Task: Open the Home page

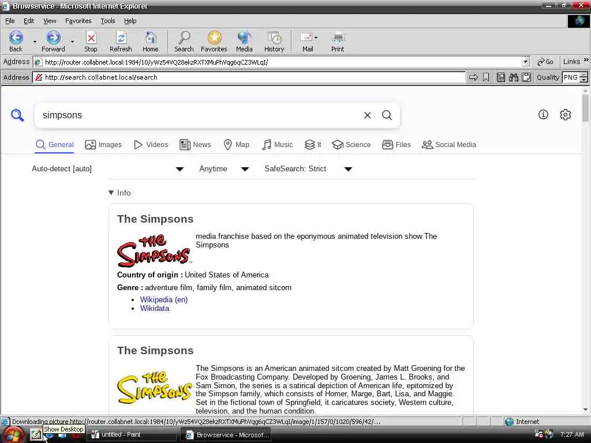Action: (x=151, y=42)
